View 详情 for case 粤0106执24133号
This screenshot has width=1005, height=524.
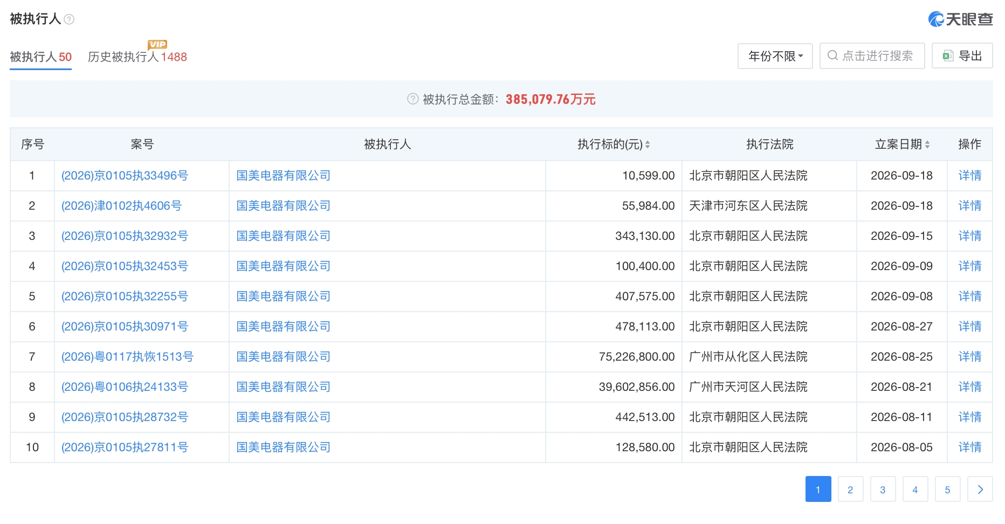pyautogui.click(x=969, y=387)
